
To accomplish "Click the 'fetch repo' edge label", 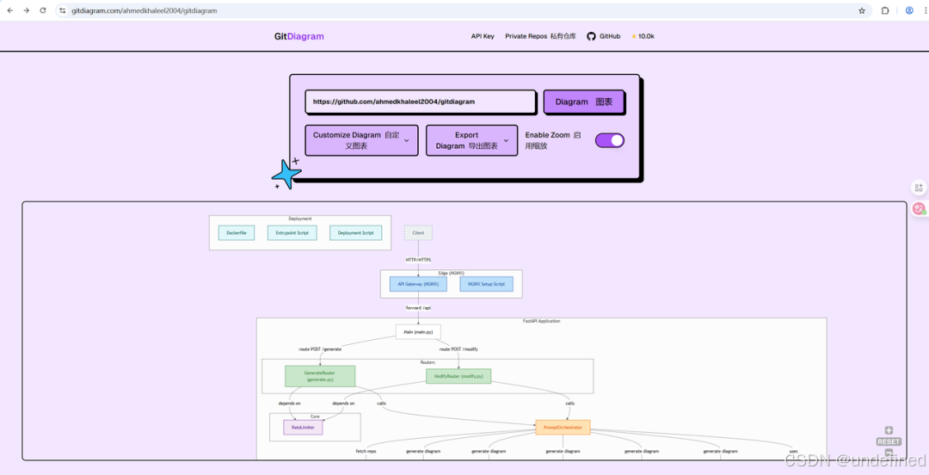I will pyautogui.click(x=366, y=451).
